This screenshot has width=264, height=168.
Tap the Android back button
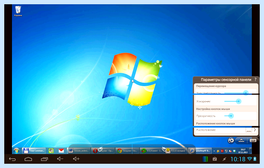click(12, 159)
